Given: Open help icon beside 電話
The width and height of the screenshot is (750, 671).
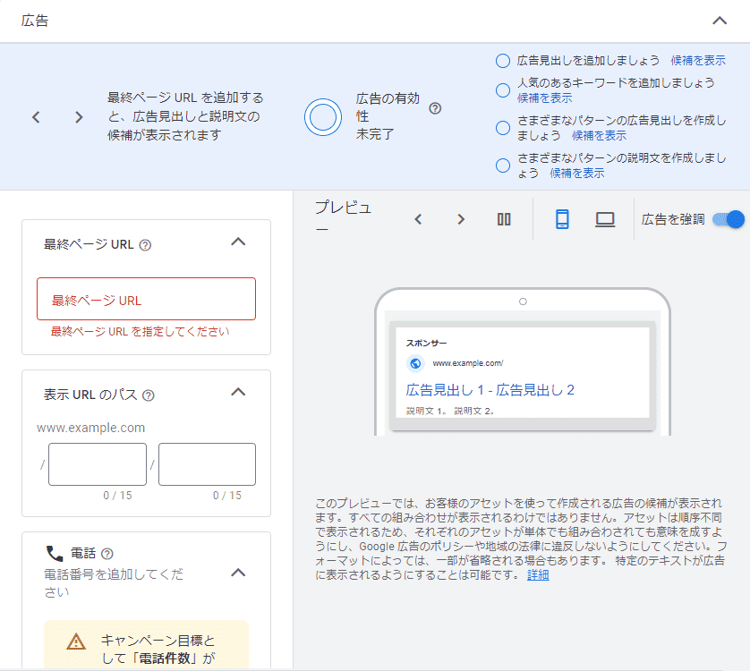Looking at the screenshot, I should coord(107,554).
